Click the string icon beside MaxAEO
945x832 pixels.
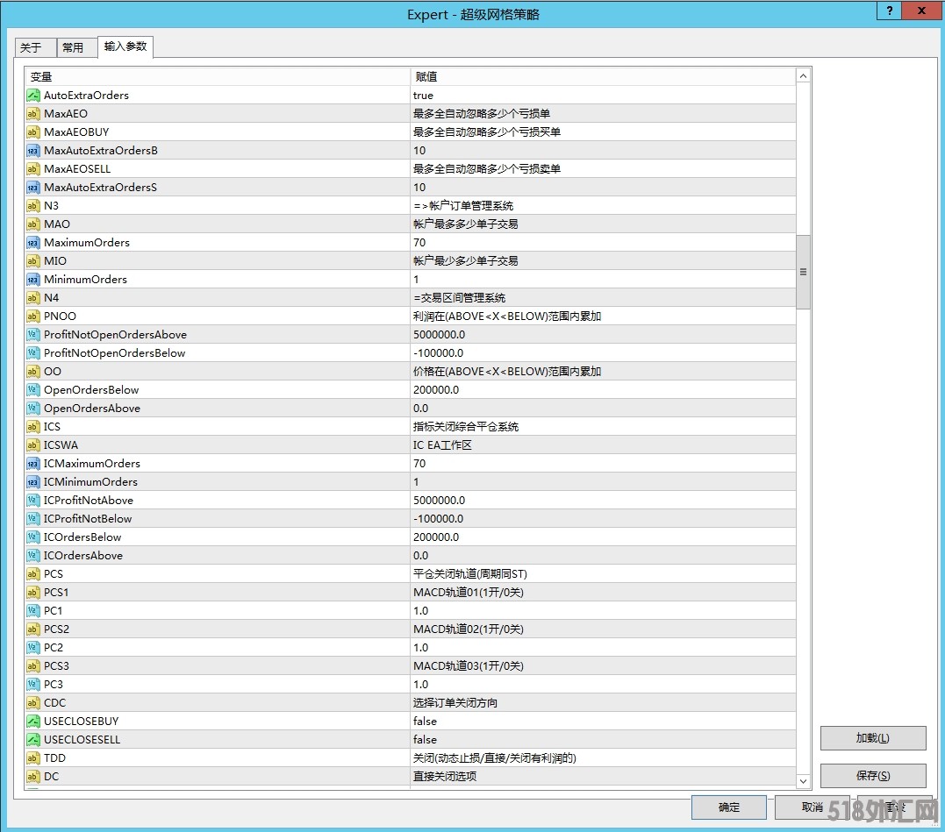(x=33, y=114)
